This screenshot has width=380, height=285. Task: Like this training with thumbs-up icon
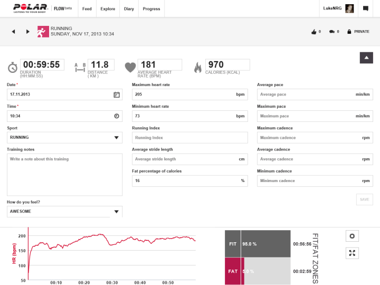point(314,32)
